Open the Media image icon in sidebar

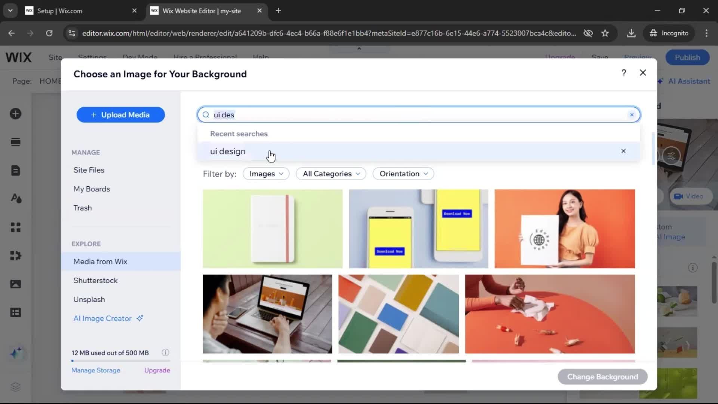pos(15,284)
